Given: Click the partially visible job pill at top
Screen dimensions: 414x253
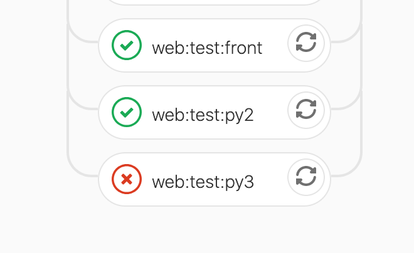Looking at the screenshot, I should [213, 2].
